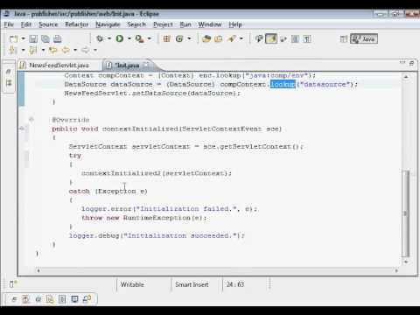Viewport: 420px width, 315px height.
Task: Click the New file toolbar icon
Action: click(x=13, y=38)
